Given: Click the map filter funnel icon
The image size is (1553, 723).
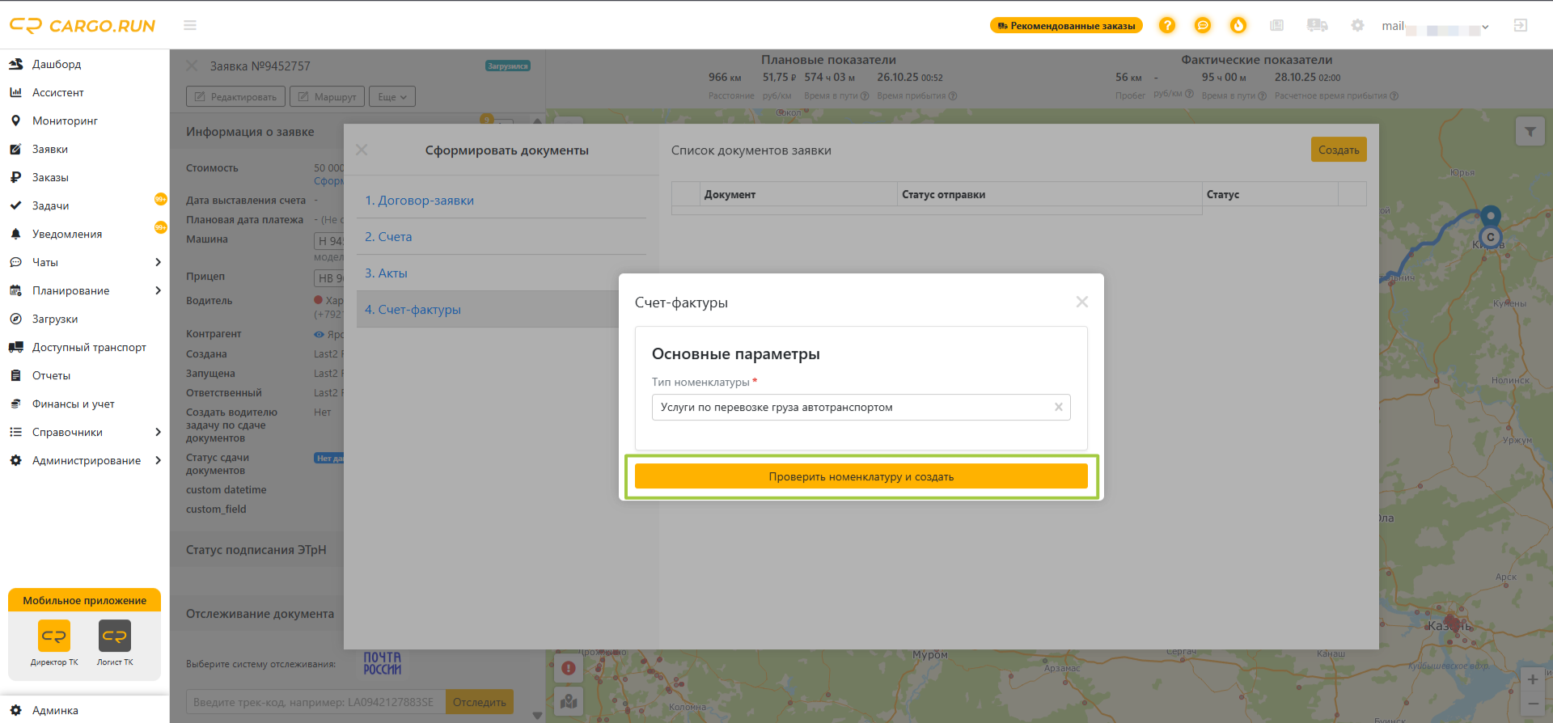Looking at the screenshot, I should [1530, 132].
